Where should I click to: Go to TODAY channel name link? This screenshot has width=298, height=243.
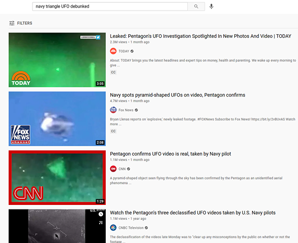(x=124, y=51)
